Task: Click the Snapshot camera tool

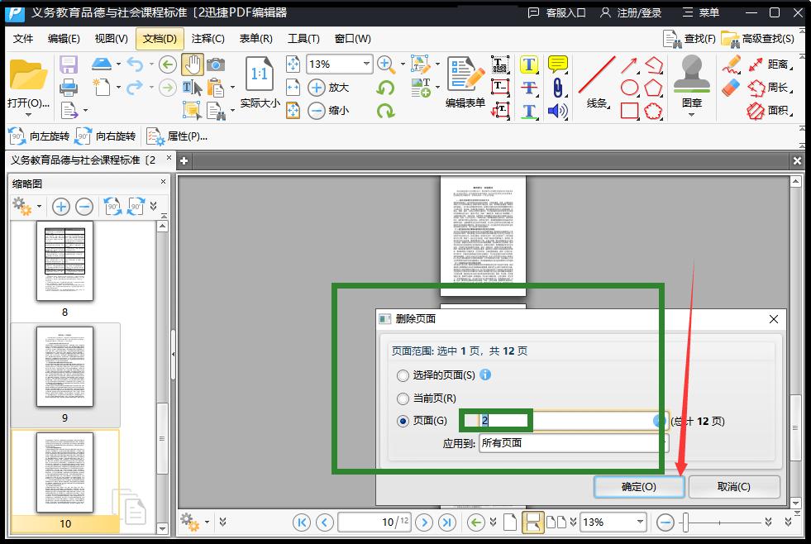Action: 216,64
